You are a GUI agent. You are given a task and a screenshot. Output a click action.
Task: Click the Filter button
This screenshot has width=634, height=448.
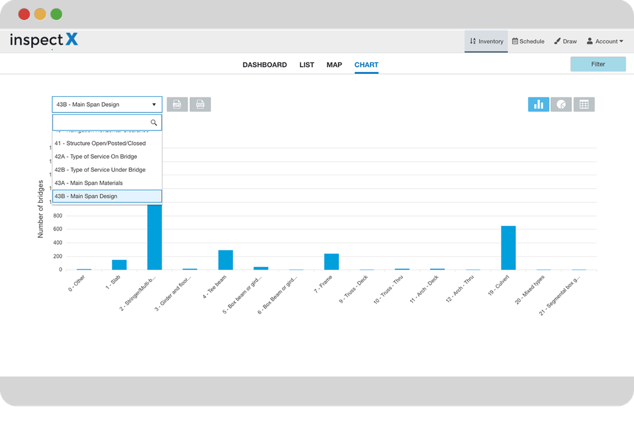[598, 64]
